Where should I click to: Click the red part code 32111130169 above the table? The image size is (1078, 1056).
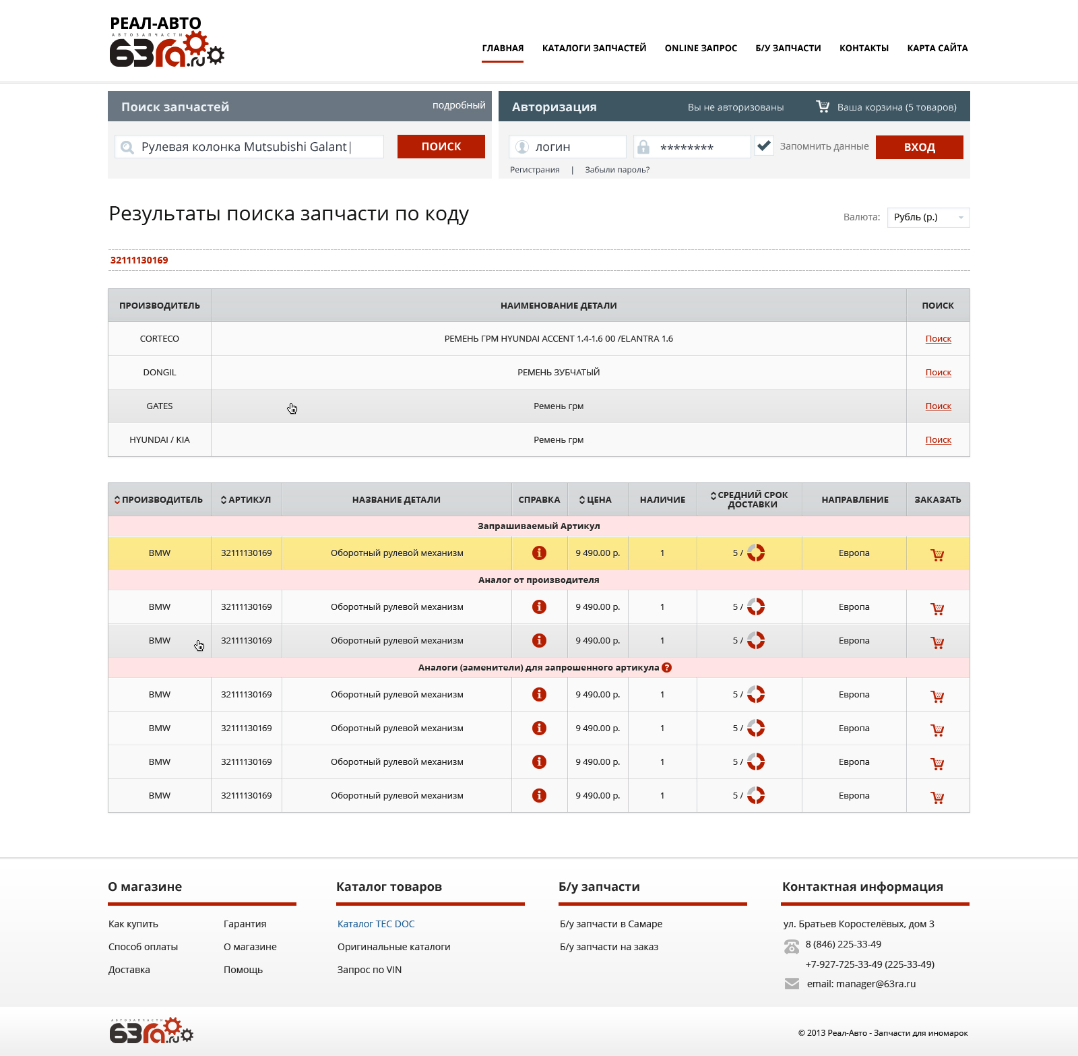(x=139, y=260)
